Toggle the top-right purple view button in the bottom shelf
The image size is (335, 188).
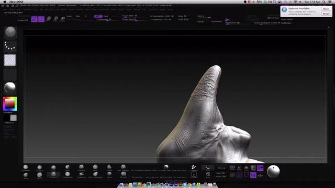pos(260,168)
